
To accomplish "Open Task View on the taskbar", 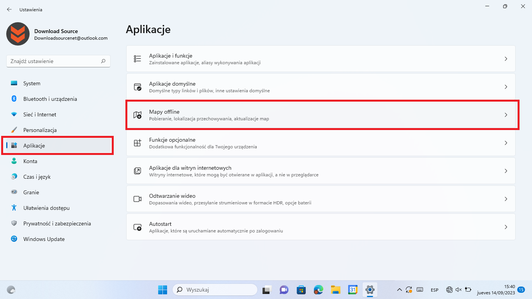I will tap(266, 290).
